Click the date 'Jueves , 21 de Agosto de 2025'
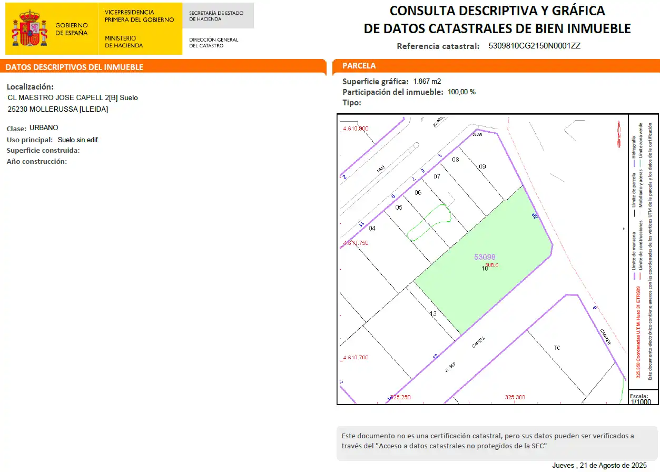The height and width of the screenshot is (472, 660). click(x=599, y=465)
